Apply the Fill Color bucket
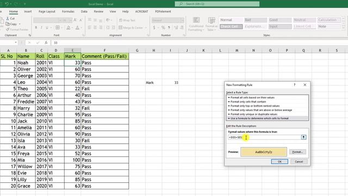This screenshot has height=196, width=348. tap(69, 28)
